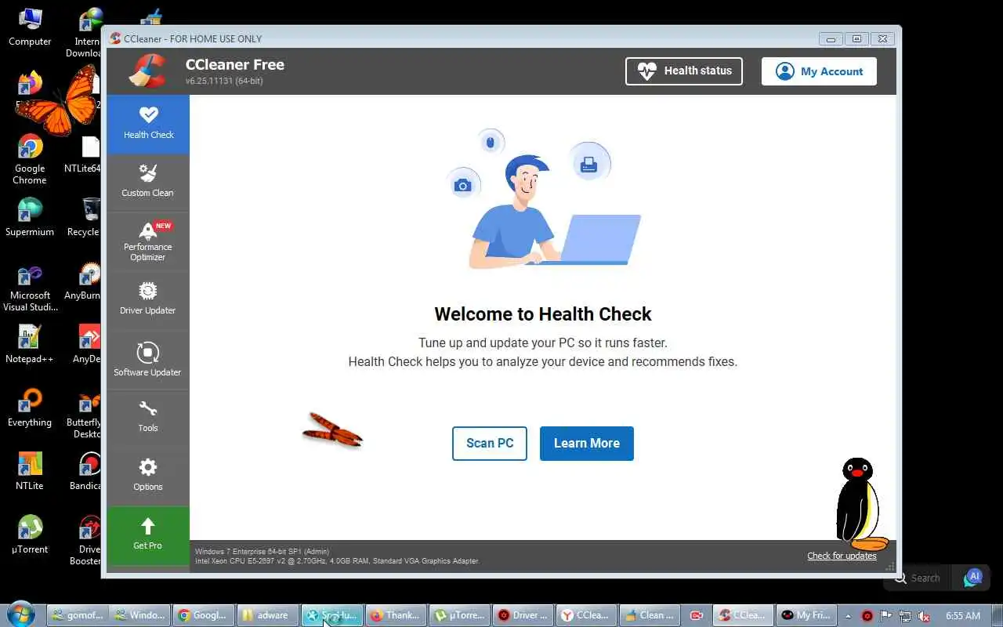1003x627 pixels.
Task: Select the µTorrent desktop icon
Action: [30, 535]
